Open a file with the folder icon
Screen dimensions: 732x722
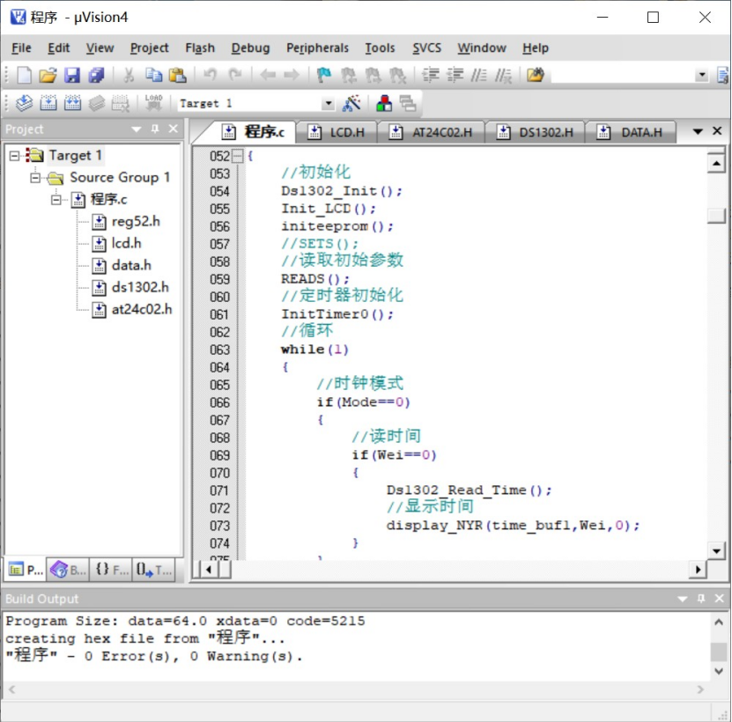tap(48, 75)
